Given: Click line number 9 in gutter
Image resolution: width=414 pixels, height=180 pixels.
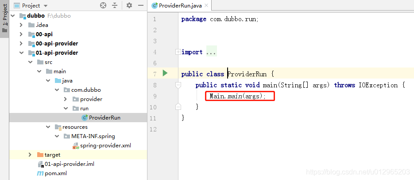Looking at the screenshot, I should [155, 96].
